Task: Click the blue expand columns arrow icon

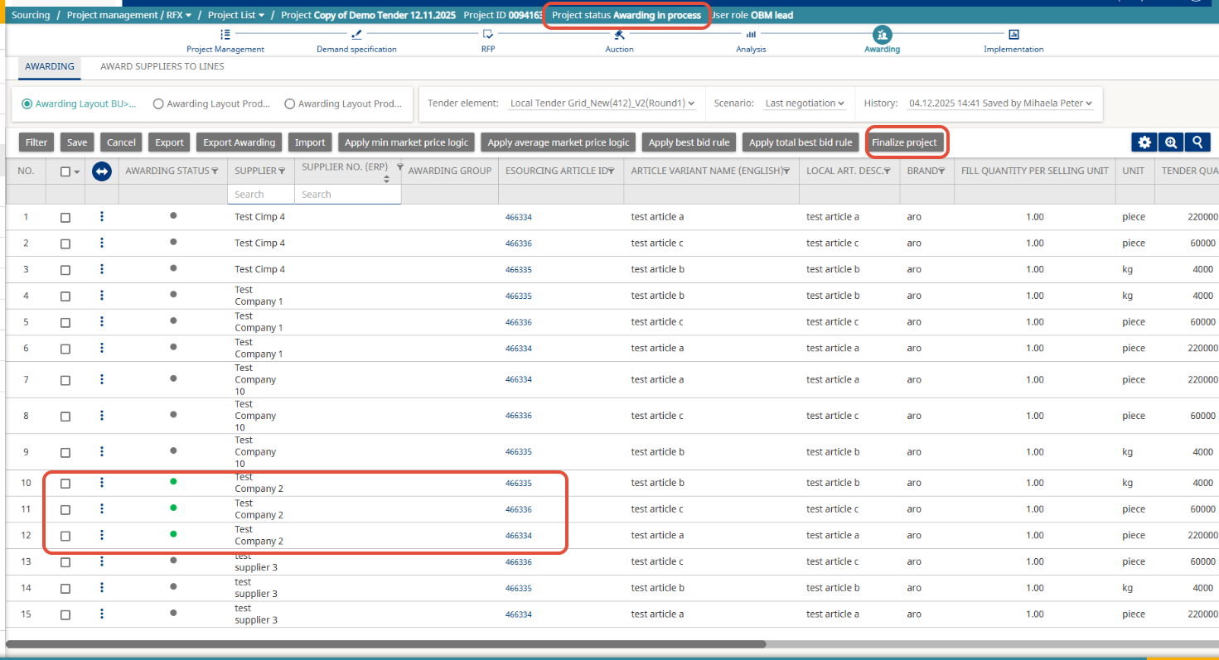Action: [x=102, y=171]
